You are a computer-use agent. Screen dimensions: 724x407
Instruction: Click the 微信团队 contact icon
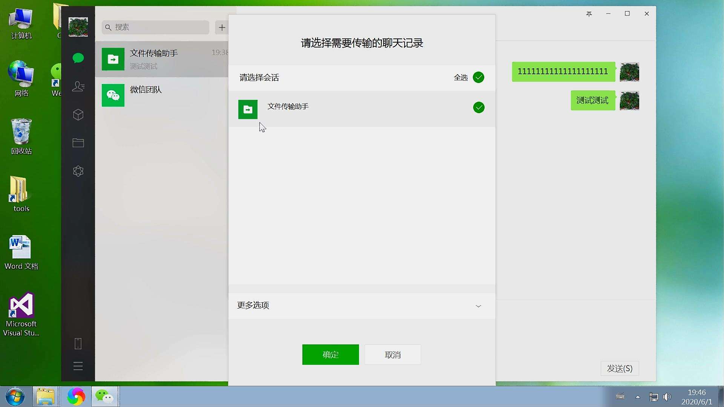coord(113,95)
